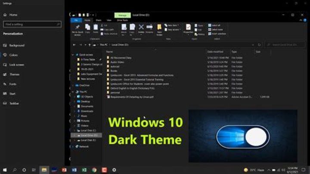Open the File tab
Viewport: 310px width, 174px height.
[x=76, y=20]
